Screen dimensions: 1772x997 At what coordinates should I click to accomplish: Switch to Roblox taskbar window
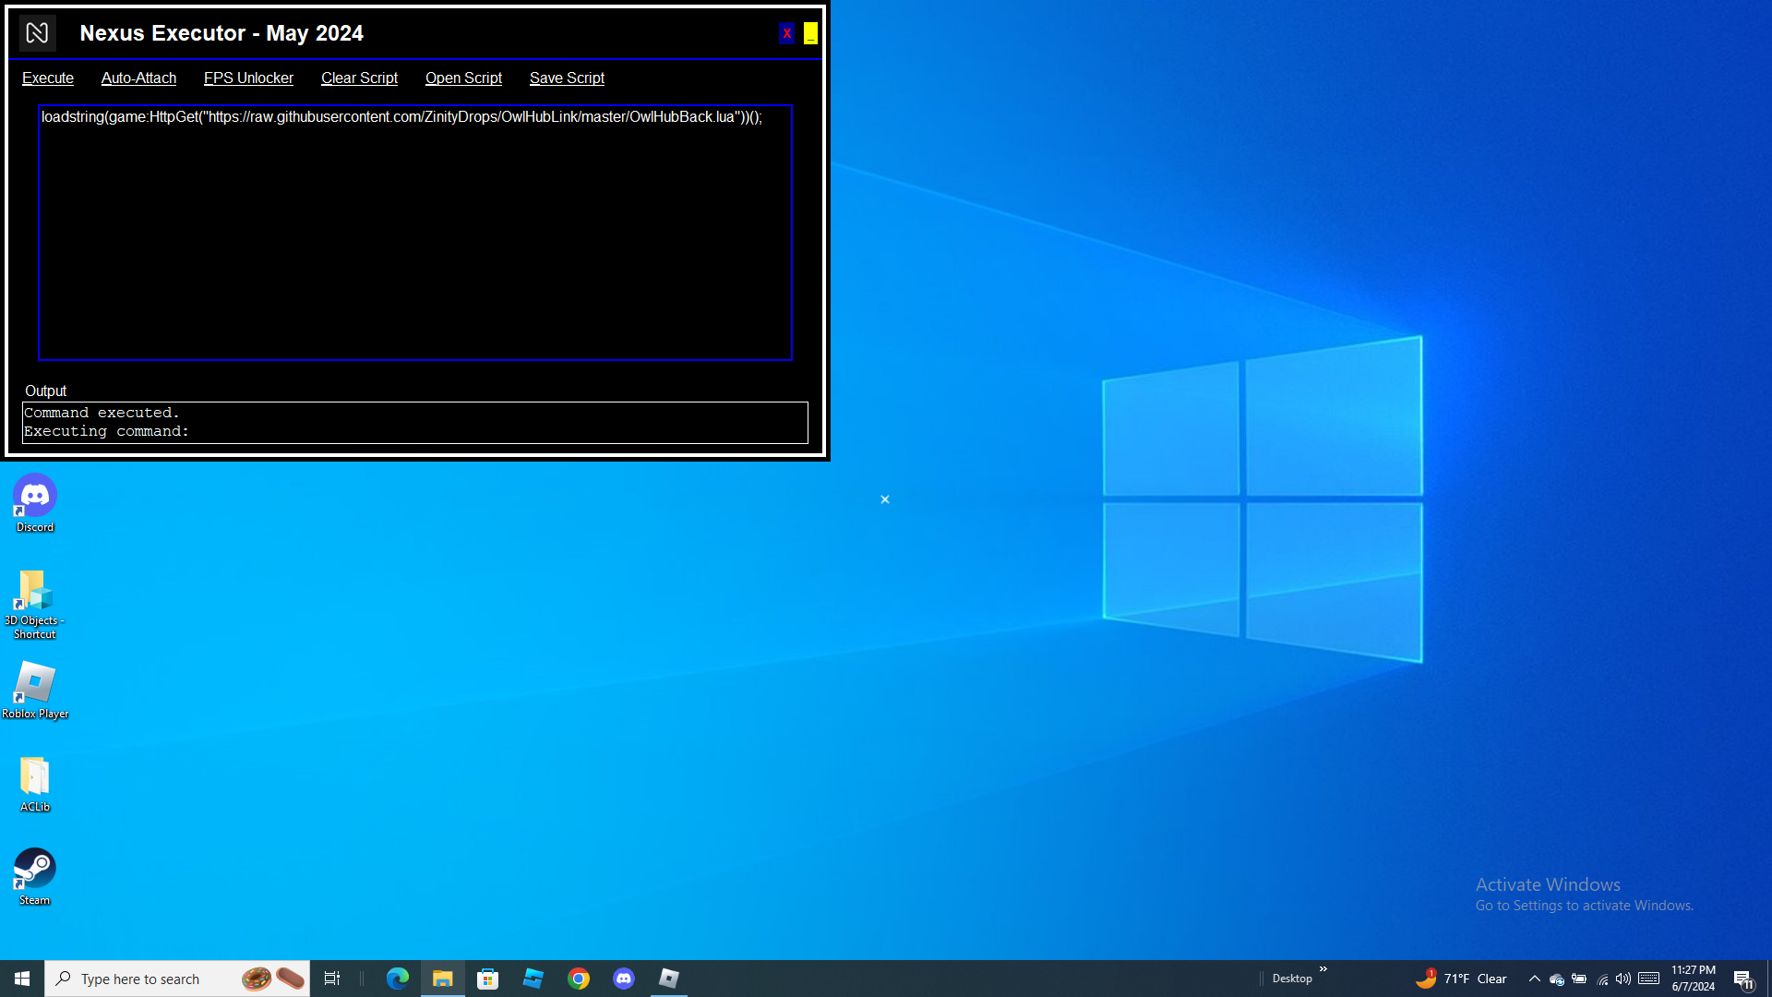[669, 979]
